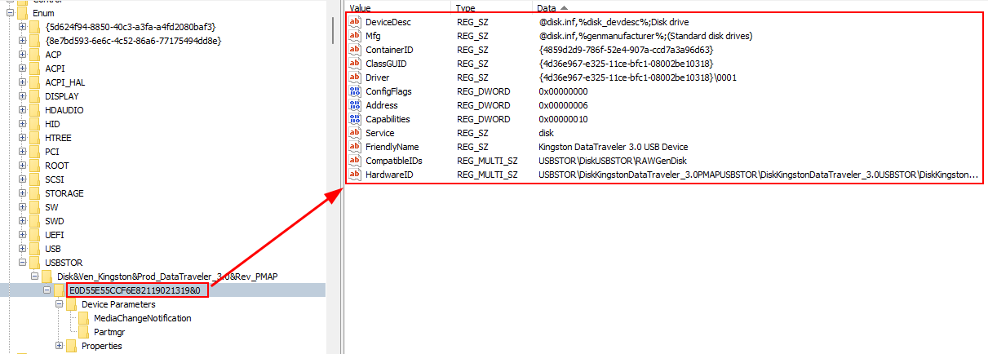Click the folder icon for USBSTOR key
The width and height of the screenshot is (988, 354).
(35, 263)
